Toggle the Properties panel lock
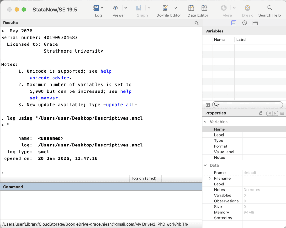Viewport: 286px width, 228px height. 260,113
